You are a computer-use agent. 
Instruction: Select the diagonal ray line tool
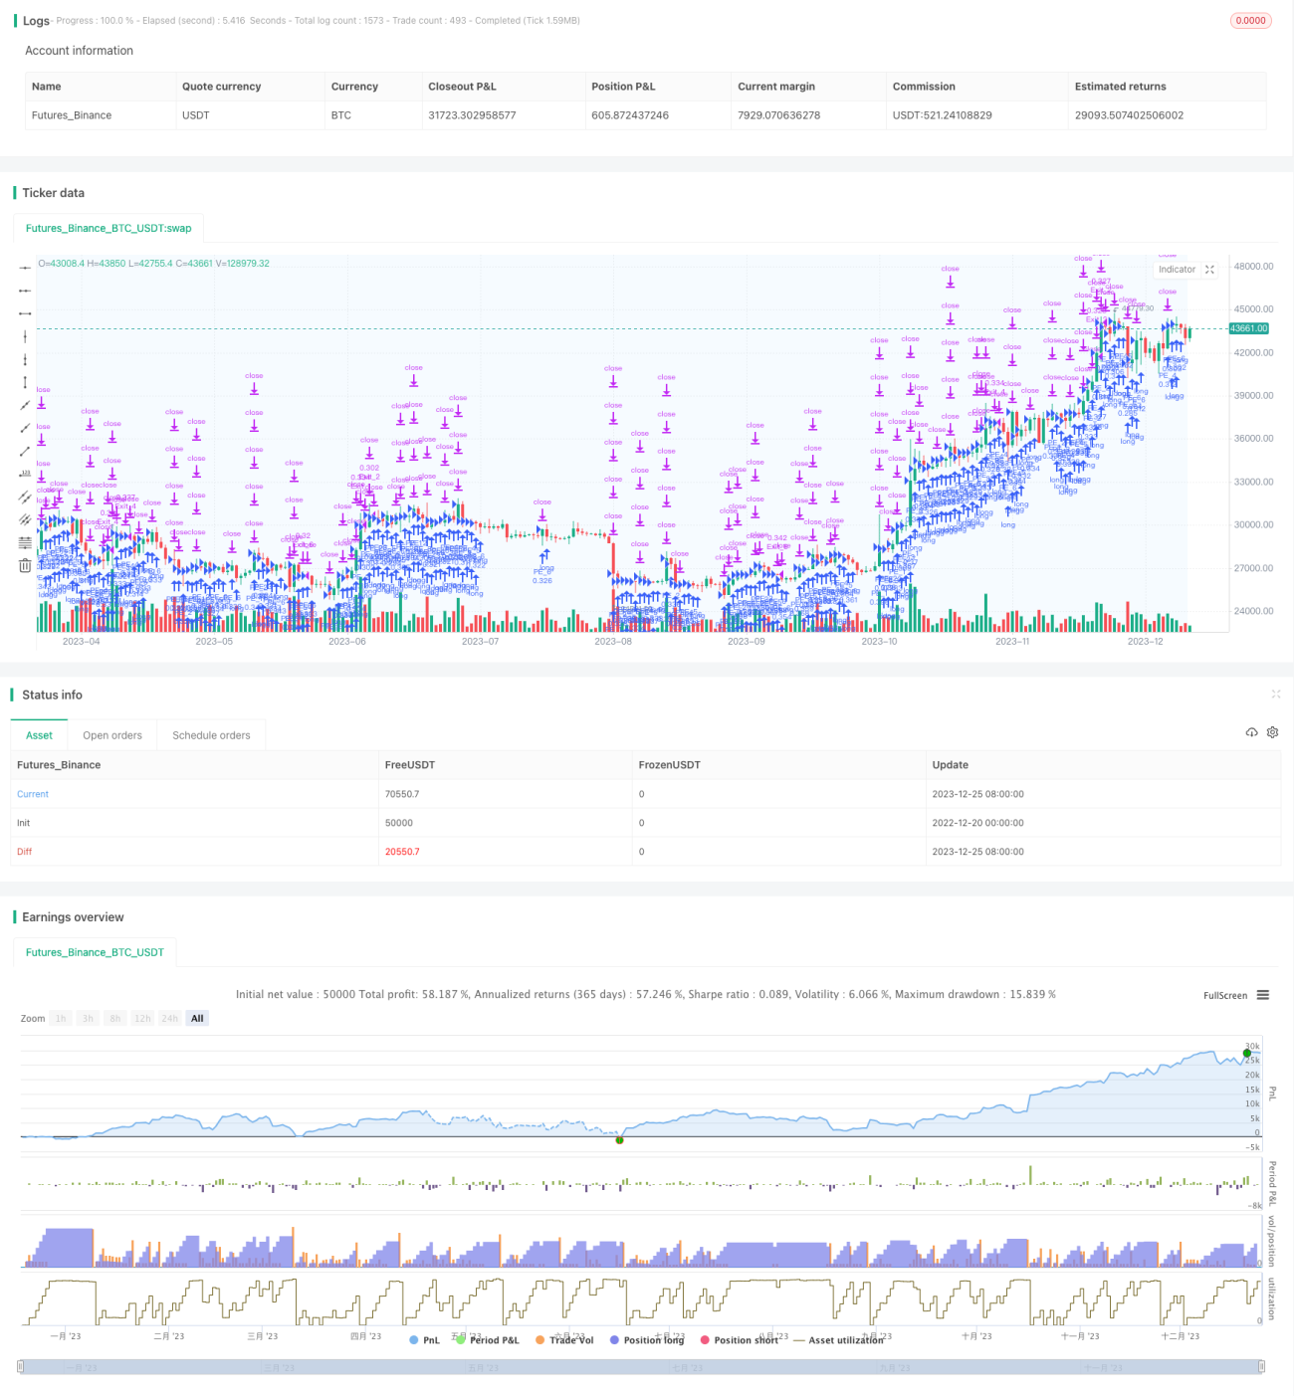click(25, 428)
